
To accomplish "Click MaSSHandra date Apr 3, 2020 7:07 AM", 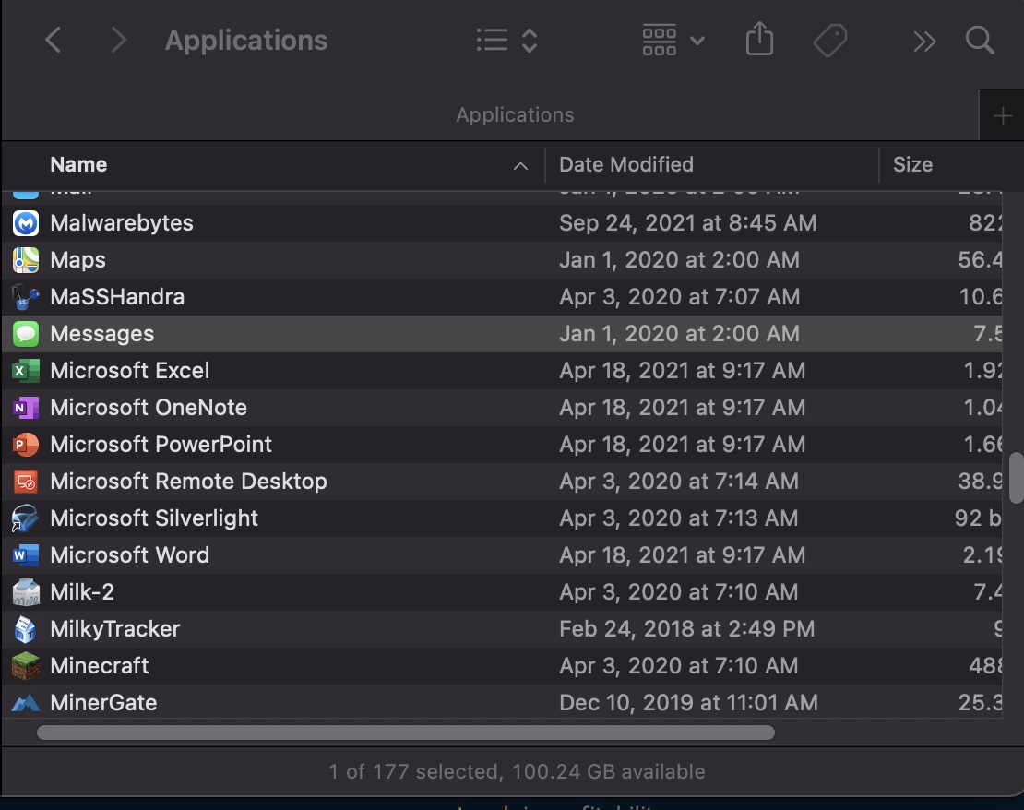I will coord(679,297).
